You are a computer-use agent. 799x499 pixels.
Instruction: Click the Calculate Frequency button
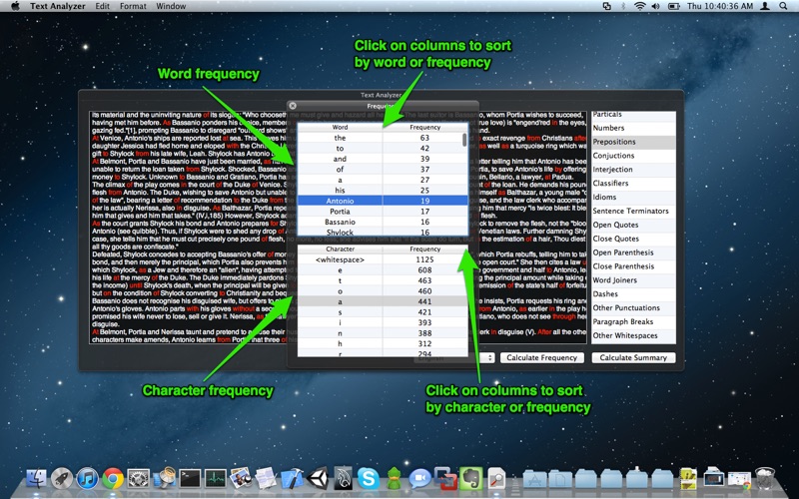click(541, 358)
